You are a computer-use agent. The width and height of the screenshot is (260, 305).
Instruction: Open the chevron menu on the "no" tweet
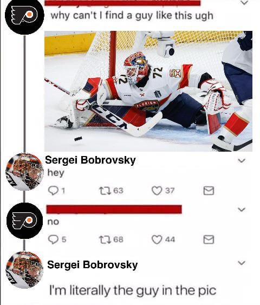click(x=242, y=210)
